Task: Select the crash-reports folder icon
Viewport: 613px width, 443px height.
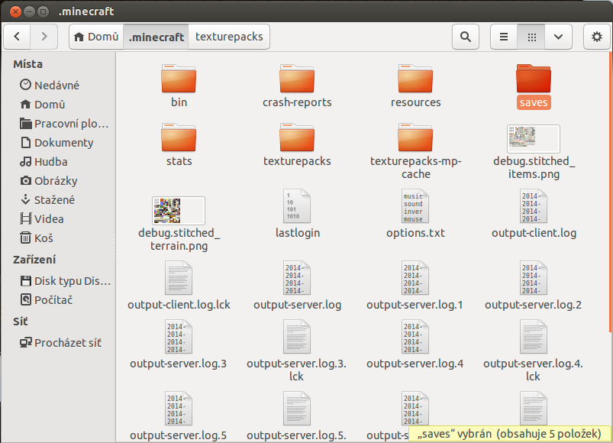Action: (x=297, y=79)
